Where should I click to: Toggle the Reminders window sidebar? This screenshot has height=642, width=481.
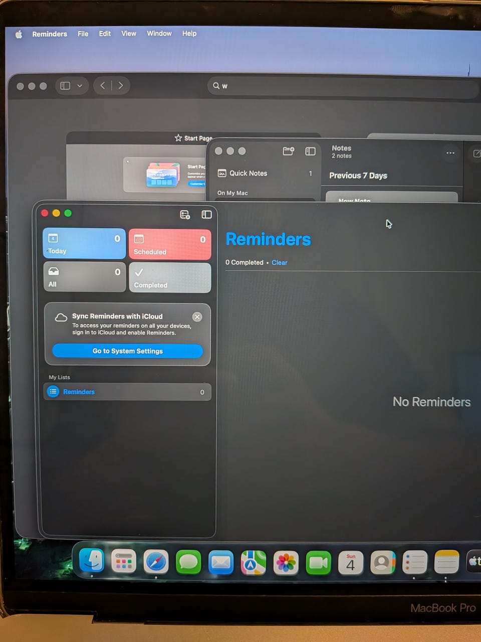[x=206, y=214]
